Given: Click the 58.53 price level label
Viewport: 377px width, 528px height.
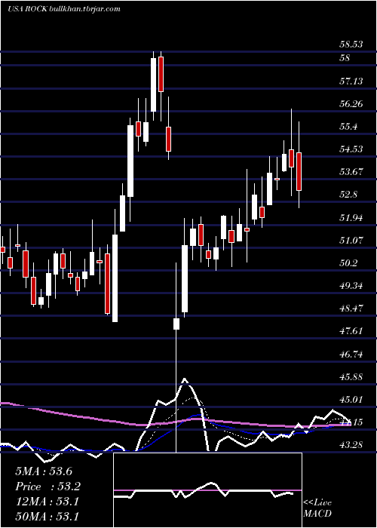Looking at the screenshot, I should (351, 45).
